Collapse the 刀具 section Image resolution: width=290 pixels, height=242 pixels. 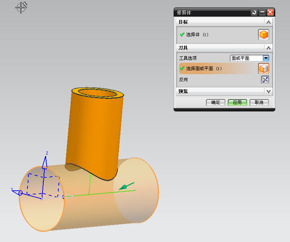point(269,48)
